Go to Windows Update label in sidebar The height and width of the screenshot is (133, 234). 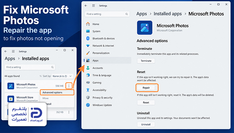click(102, 105)
